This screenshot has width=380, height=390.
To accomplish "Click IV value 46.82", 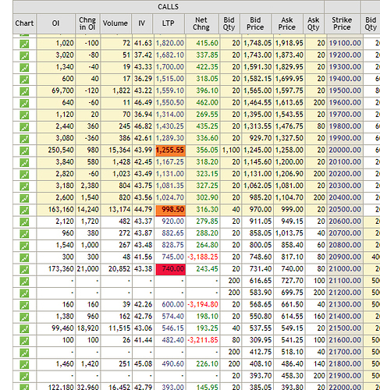I will [143, 126].
